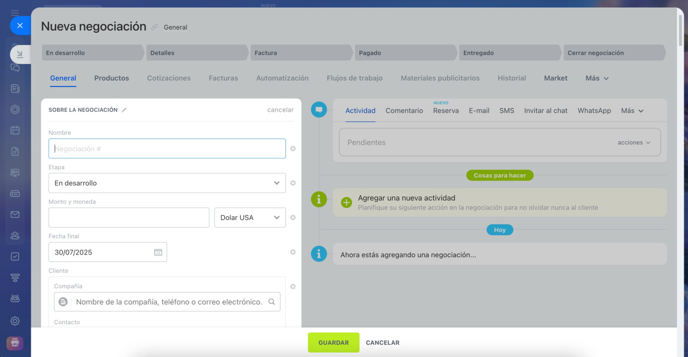Image resolution: width=688 pixels, height=357 pixels.
Task: Click the green GUARDAR button
Action: (x=333, y=343)
